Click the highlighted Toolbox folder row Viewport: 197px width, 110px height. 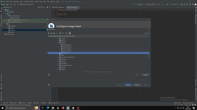point(98,53)
